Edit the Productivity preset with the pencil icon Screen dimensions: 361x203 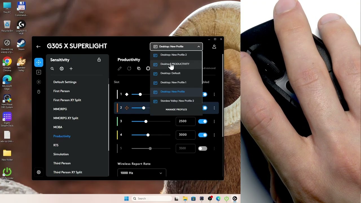tap(120, 69)
